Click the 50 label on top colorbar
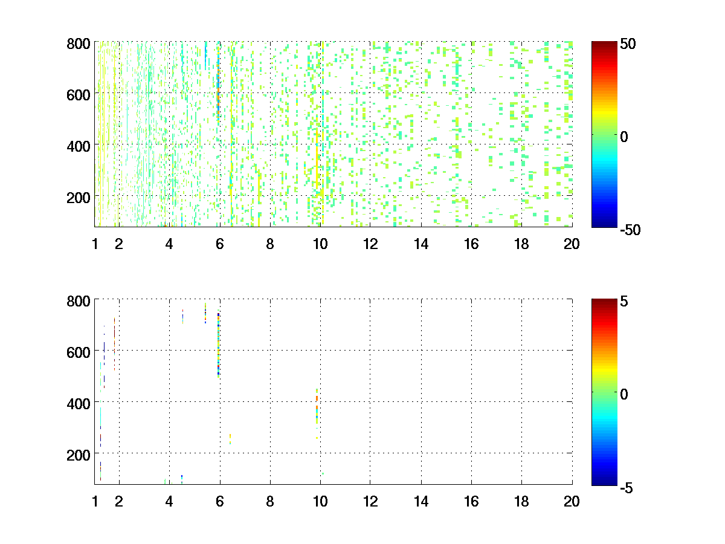 (629, 44)
